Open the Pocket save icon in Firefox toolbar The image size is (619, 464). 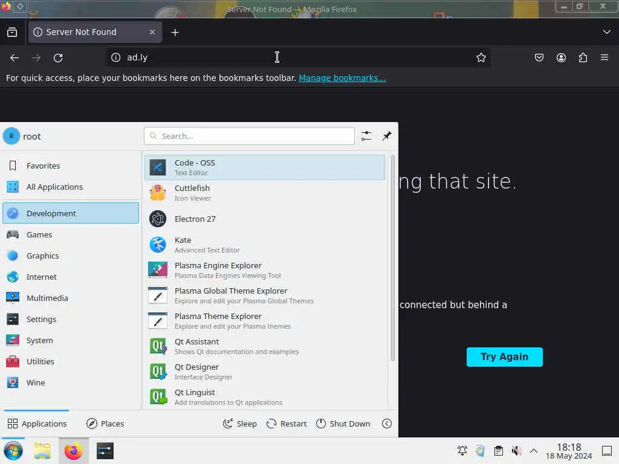(539, 57)
